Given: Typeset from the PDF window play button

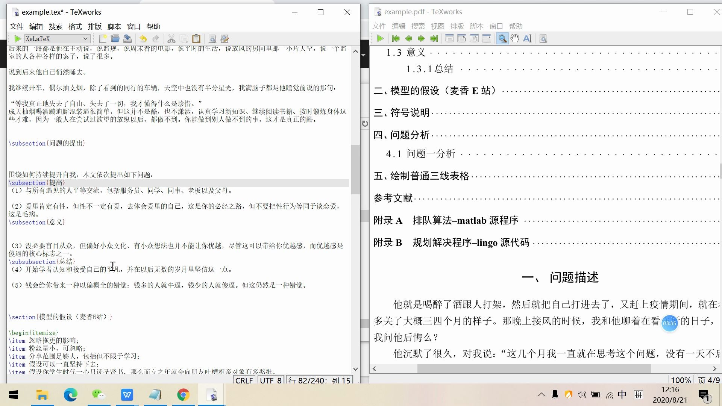Looking at the screenshot, I should [380, 38].
